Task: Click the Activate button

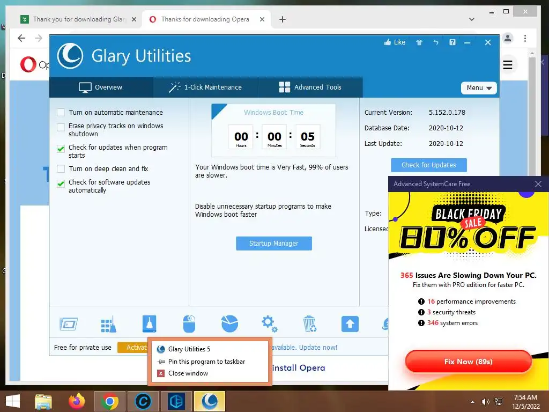Action: [133, 347]
